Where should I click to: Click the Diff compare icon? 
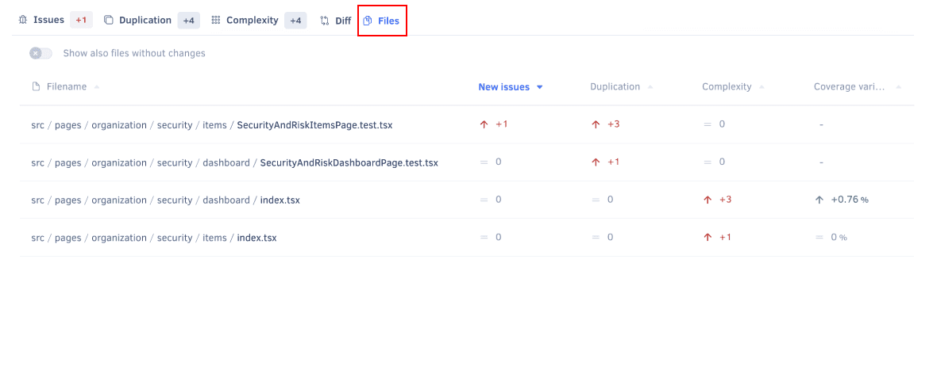click(x=325, y=21)
